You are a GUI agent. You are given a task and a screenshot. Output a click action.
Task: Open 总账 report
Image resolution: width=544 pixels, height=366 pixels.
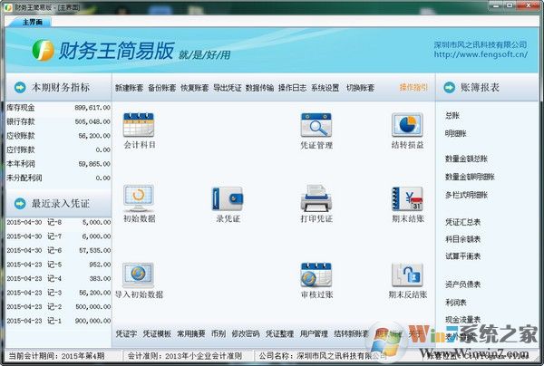coord(452,116)
